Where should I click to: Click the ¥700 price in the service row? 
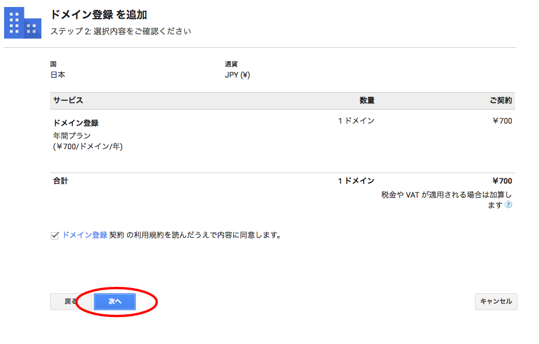click(x=502, y=121)
